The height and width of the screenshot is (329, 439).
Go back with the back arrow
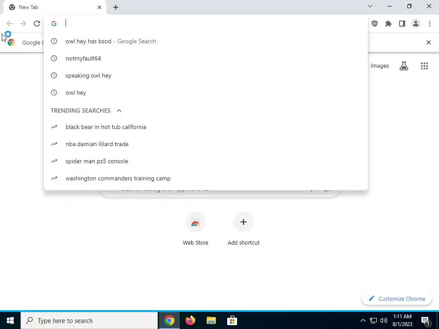[9, 24]
